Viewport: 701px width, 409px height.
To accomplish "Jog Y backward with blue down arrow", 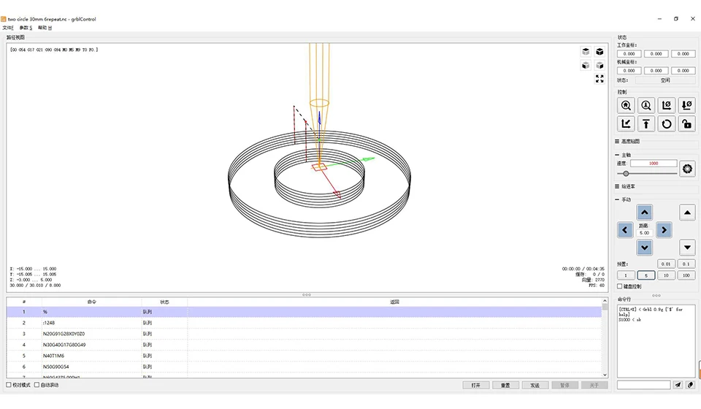I will (x=644, y=247).
